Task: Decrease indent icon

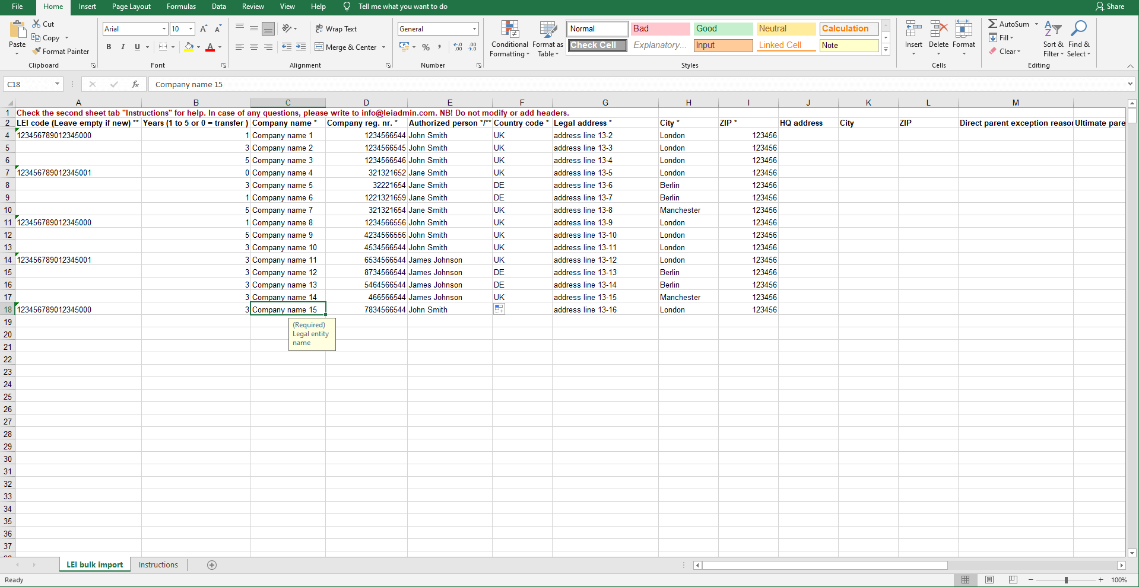Action: (287, 47)
